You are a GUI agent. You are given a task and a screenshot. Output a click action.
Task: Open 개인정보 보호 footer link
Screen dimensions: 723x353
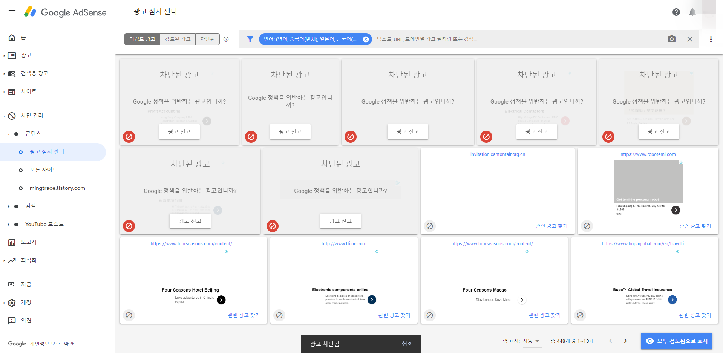coord(45,344)
